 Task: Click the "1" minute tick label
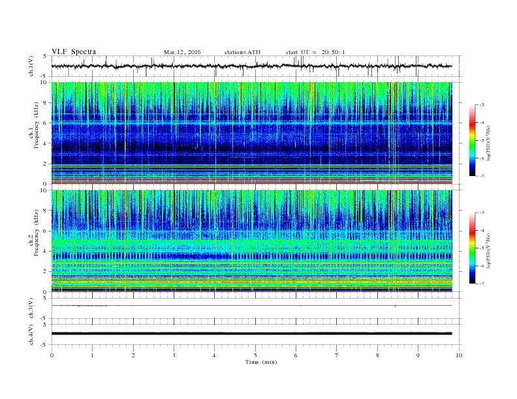93,355
